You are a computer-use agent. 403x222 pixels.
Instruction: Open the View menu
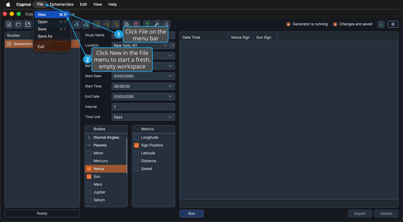click(x=98, y=4)
